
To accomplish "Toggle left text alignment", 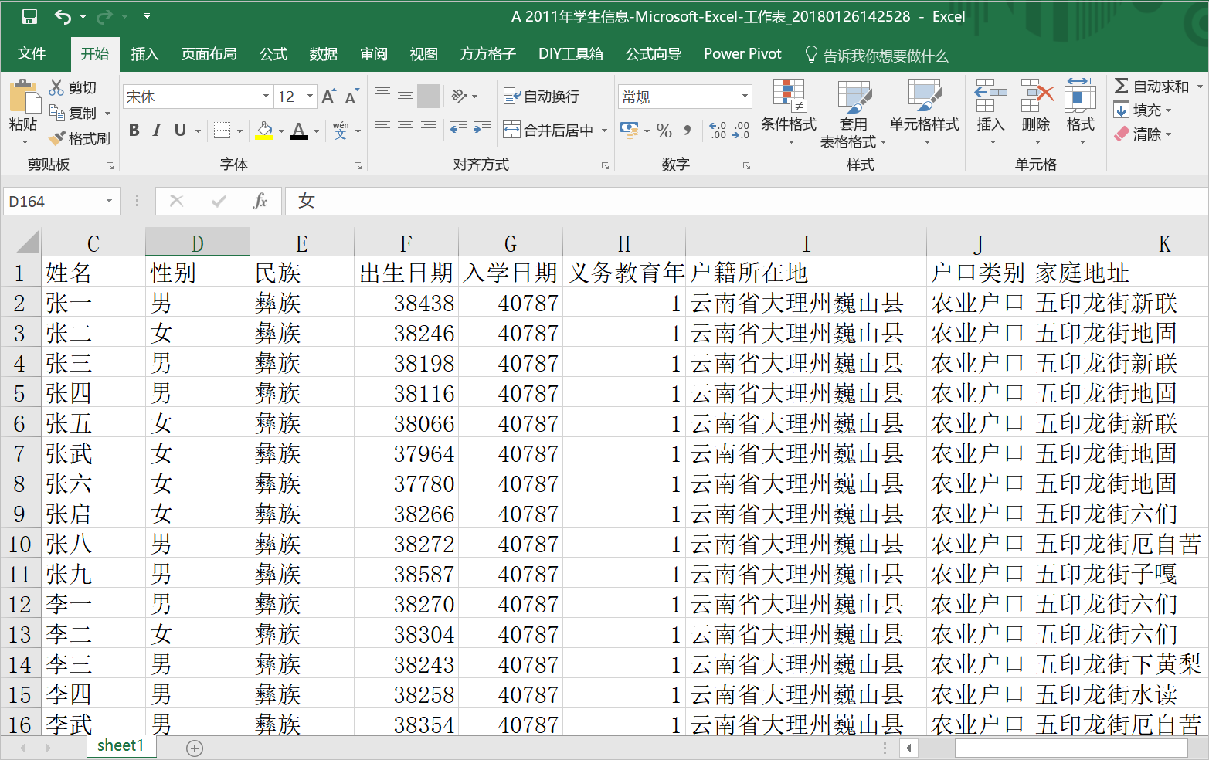I will (x=382, y=130).
